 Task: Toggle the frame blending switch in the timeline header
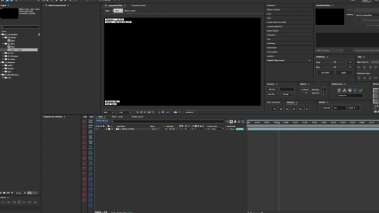(x=235, y=121)
